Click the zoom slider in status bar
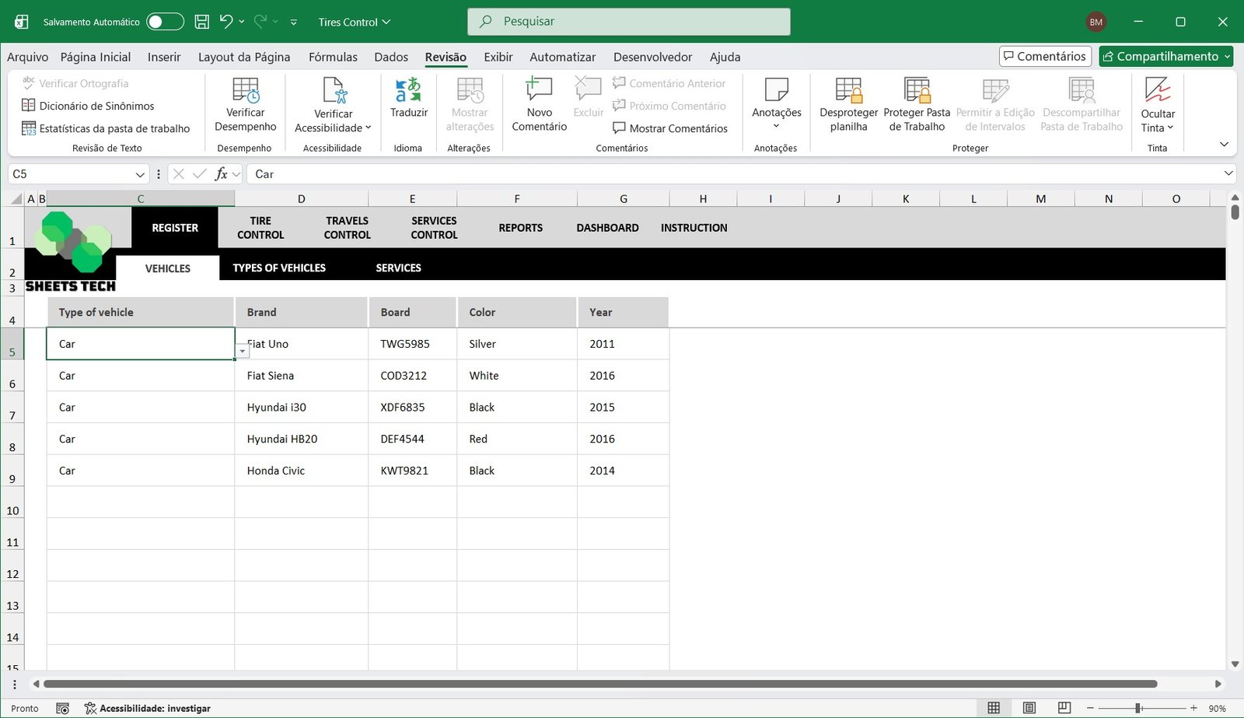 pyautogui.click(x=1138, y=708)
